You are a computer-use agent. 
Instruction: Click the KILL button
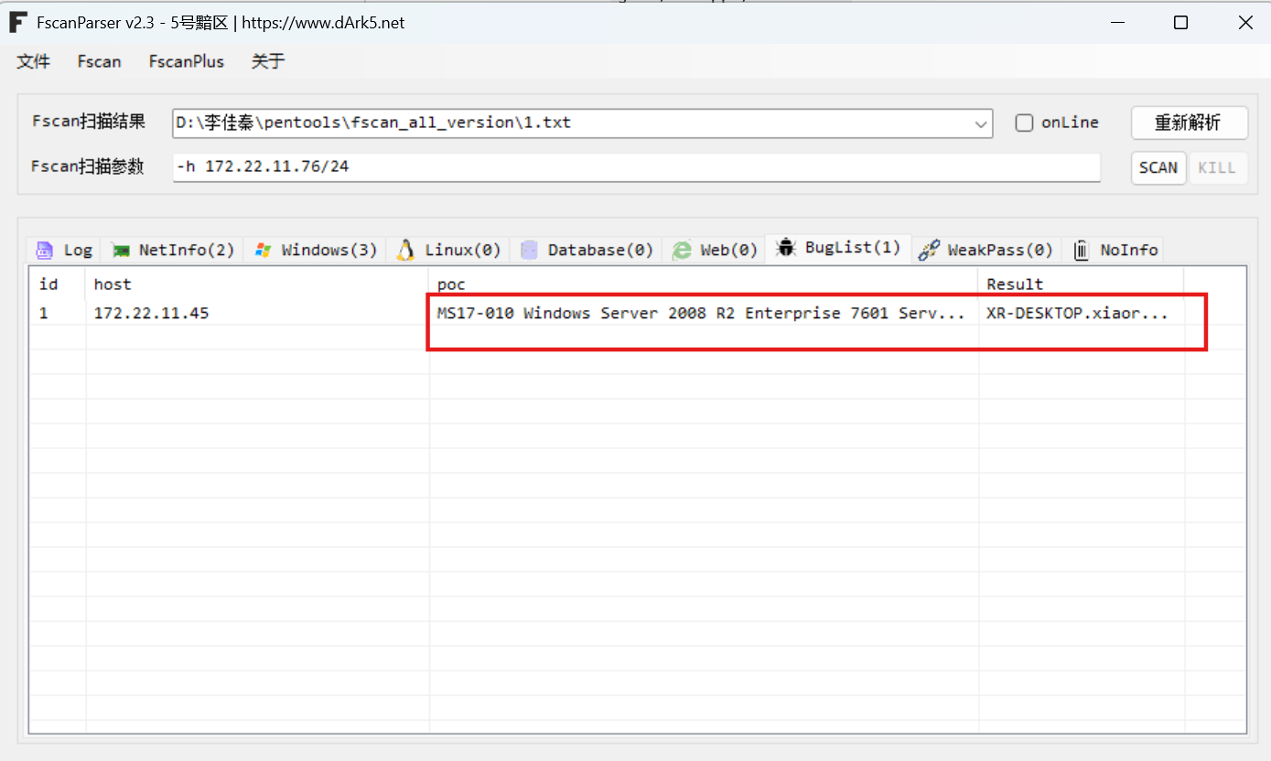(1217, 167)
